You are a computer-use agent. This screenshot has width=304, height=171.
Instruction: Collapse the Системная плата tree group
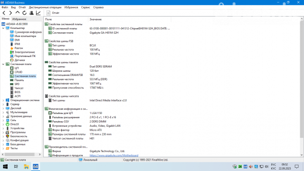pyautogui.click(x=3, y=64)
